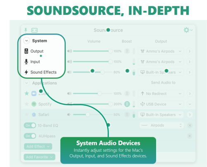Click the 200% Spotify volume value
The height and width of the screenshot is (167, 207).
coord(118,104)
